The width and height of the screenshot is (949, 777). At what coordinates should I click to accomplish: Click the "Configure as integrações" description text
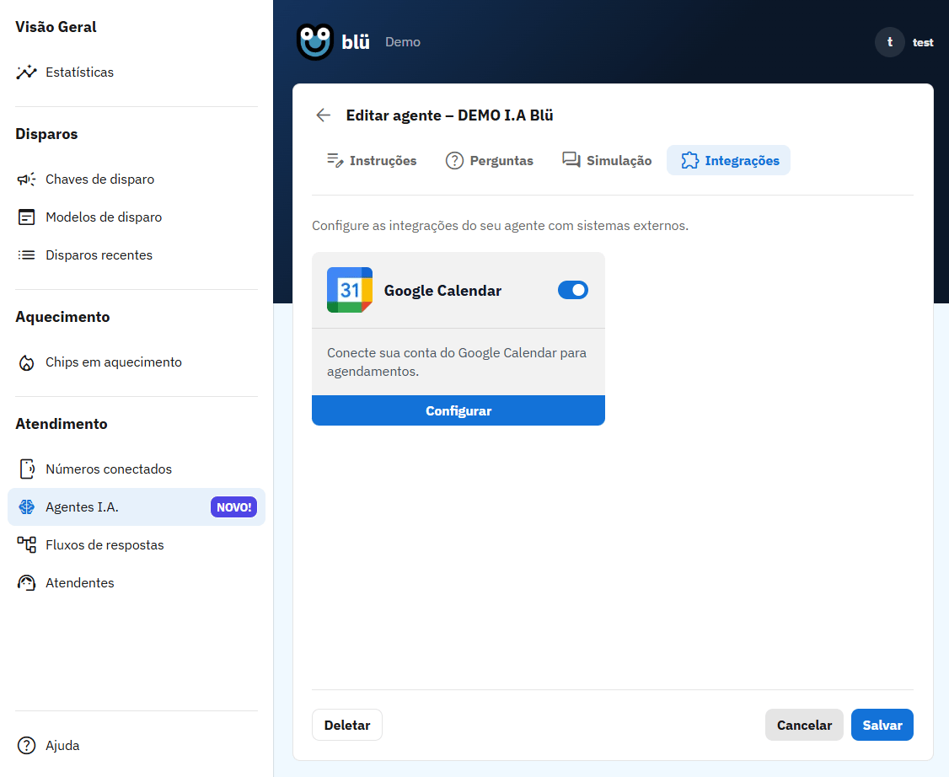500,226
